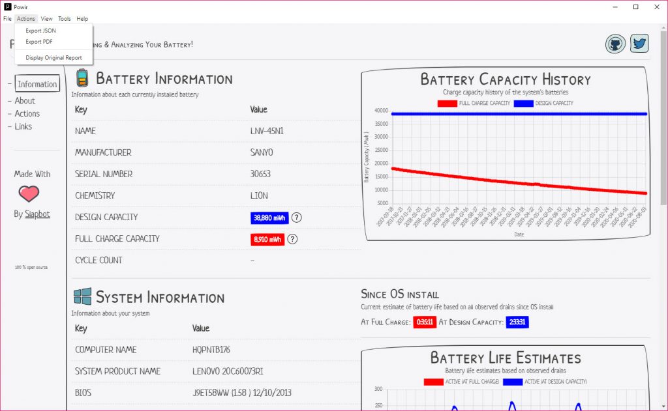The image size is (668, 411).
Task: Open the Help menu
Action: (x=82, y=19)
